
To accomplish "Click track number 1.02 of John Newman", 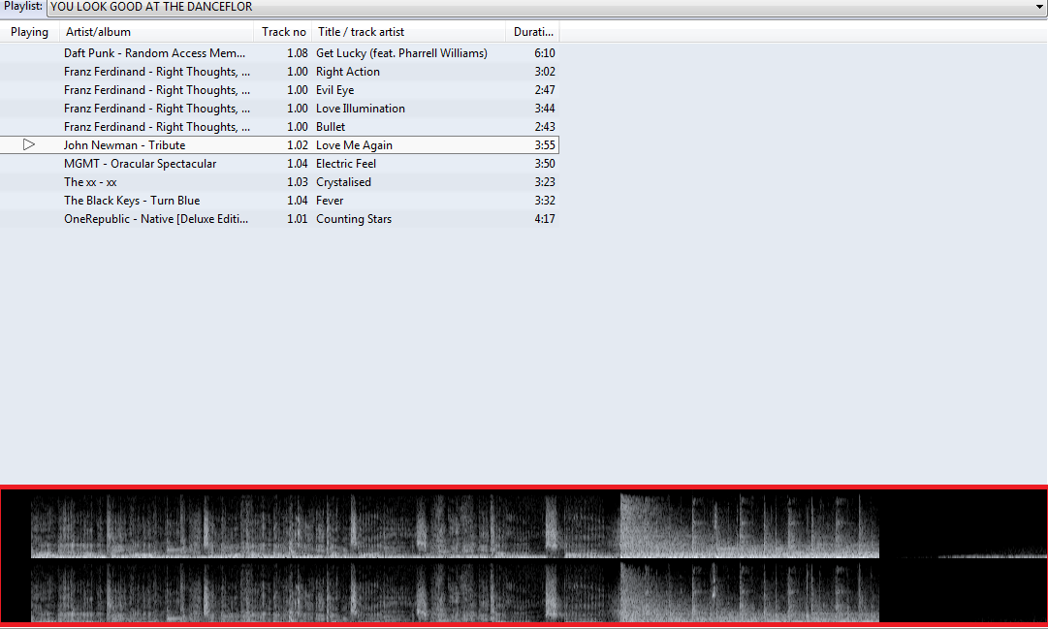I will point(298,145).
